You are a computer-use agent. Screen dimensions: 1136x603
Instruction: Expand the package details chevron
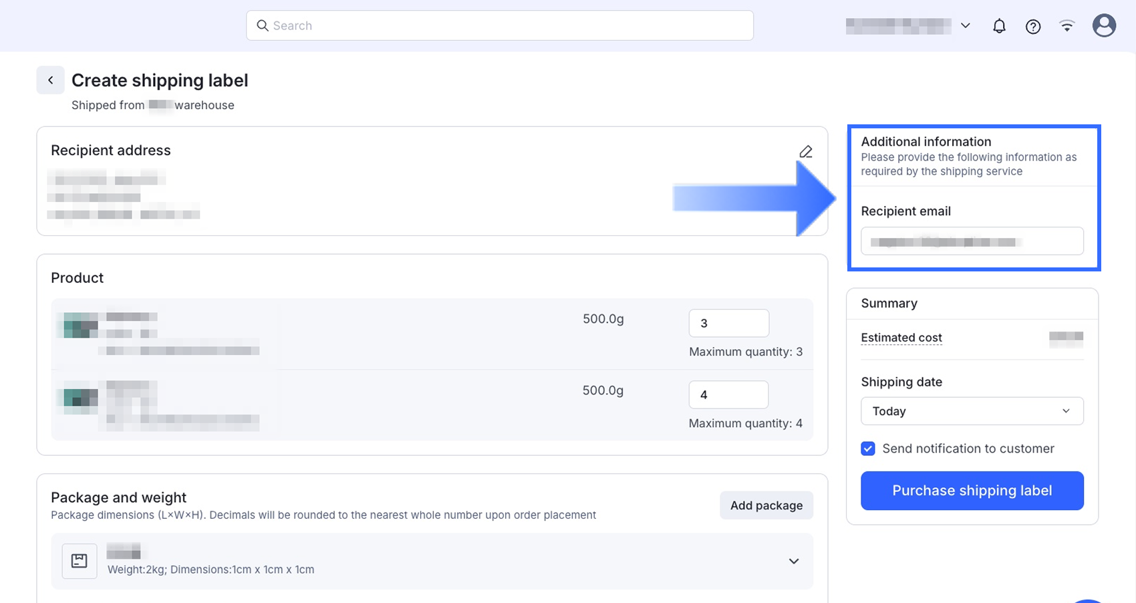pos(794,561)
